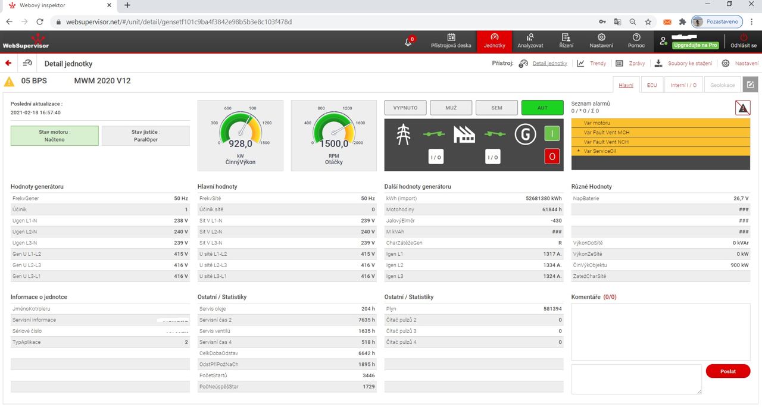Screen dimensions: 762x407
Task: Open the notifications bell
Action: pyautogui.click(x=409, y=42)
